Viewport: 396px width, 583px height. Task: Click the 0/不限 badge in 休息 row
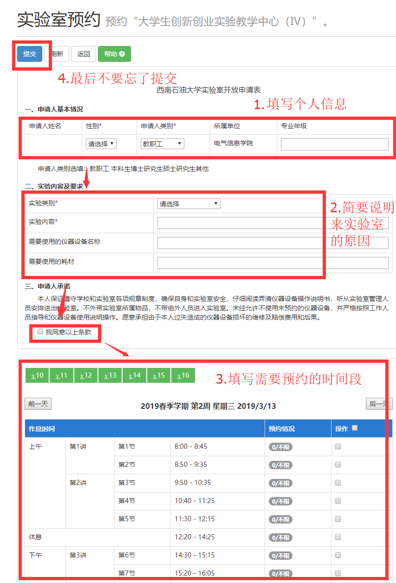280,538
